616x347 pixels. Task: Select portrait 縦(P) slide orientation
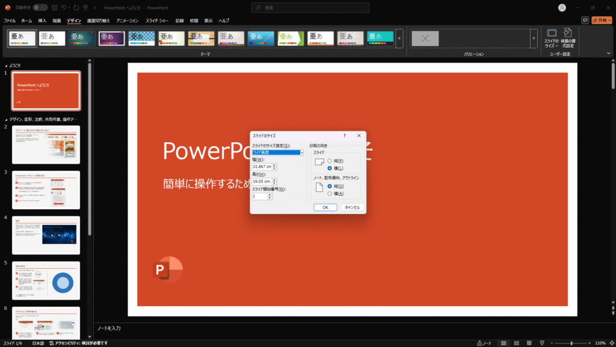pos(329,161)
